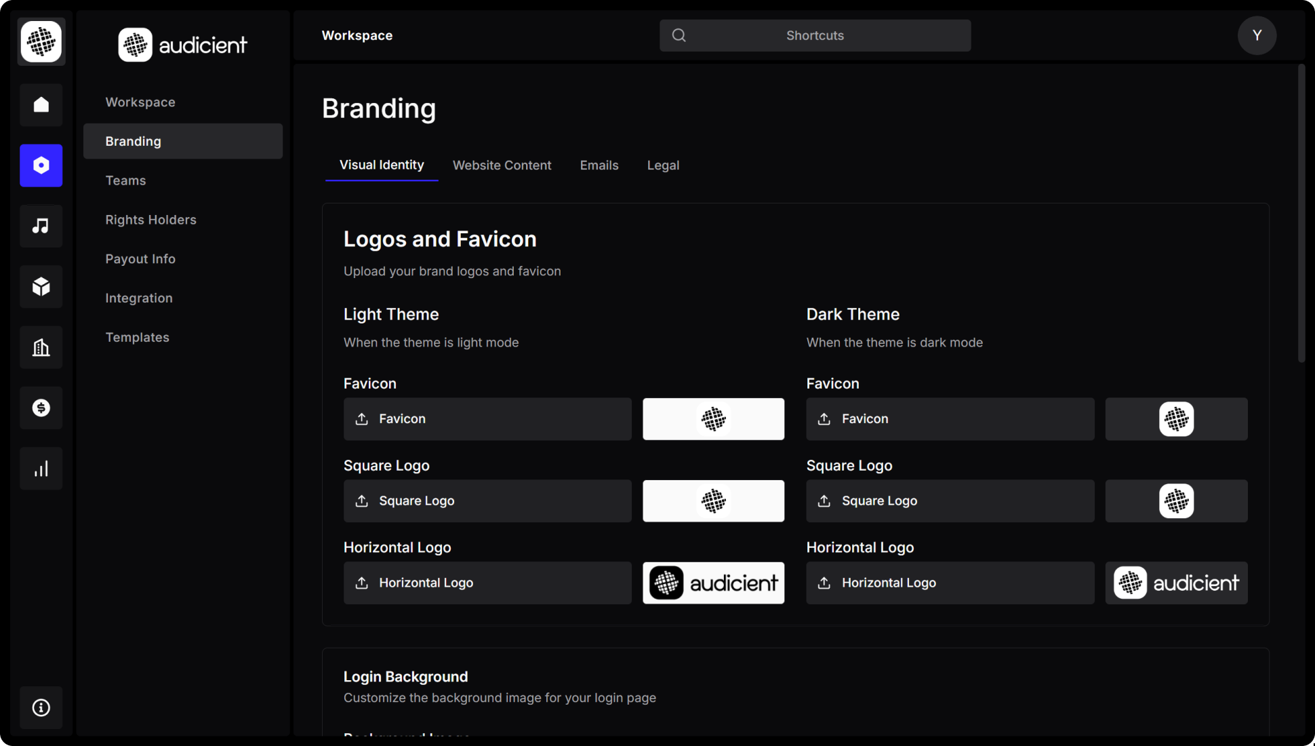The height and width of the screenshot is (746, 1315).
Task: Open the Emails tab
Action: [599, 165]
